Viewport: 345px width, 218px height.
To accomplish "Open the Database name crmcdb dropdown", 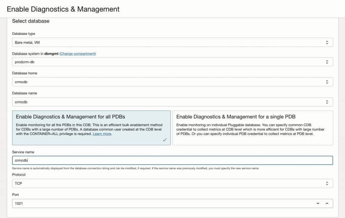I will [x=168, y=102].
